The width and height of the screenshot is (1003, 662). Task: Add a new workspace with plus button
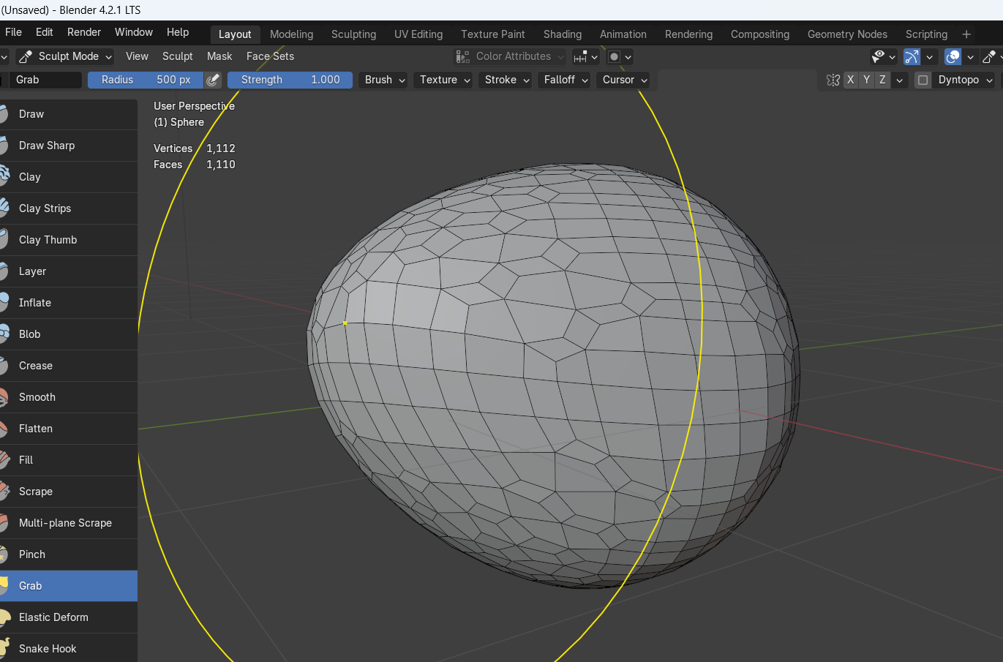[x=966, y=34]
